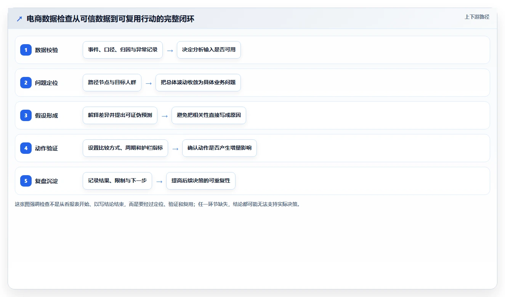The width and height of the screenshot is (505, 297).
Task: Click the 数据校验 step label
Action: coord(46,50)
